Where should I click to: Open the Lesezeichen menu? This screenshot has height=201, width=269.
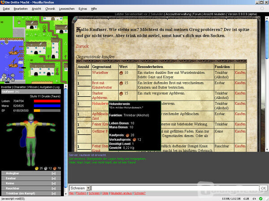pos(67,9)
